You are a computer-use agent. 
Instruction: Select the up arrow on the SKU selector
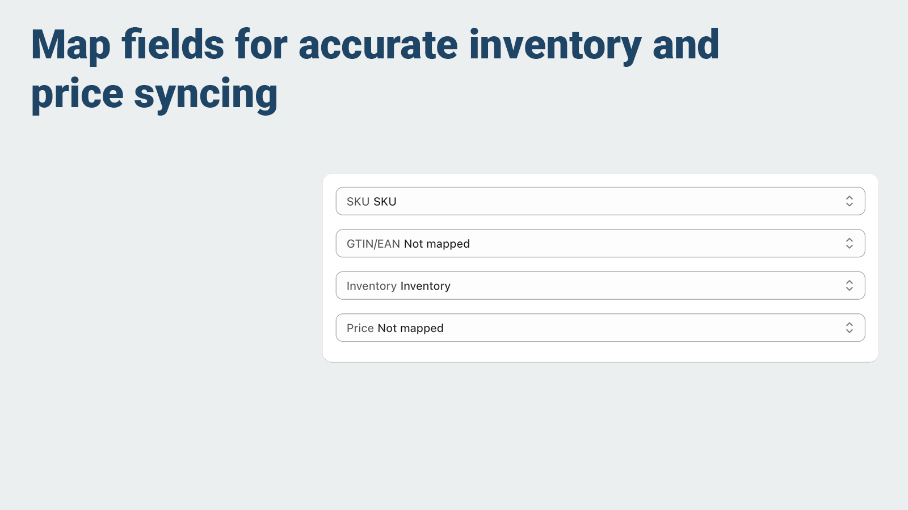(850, 198)
